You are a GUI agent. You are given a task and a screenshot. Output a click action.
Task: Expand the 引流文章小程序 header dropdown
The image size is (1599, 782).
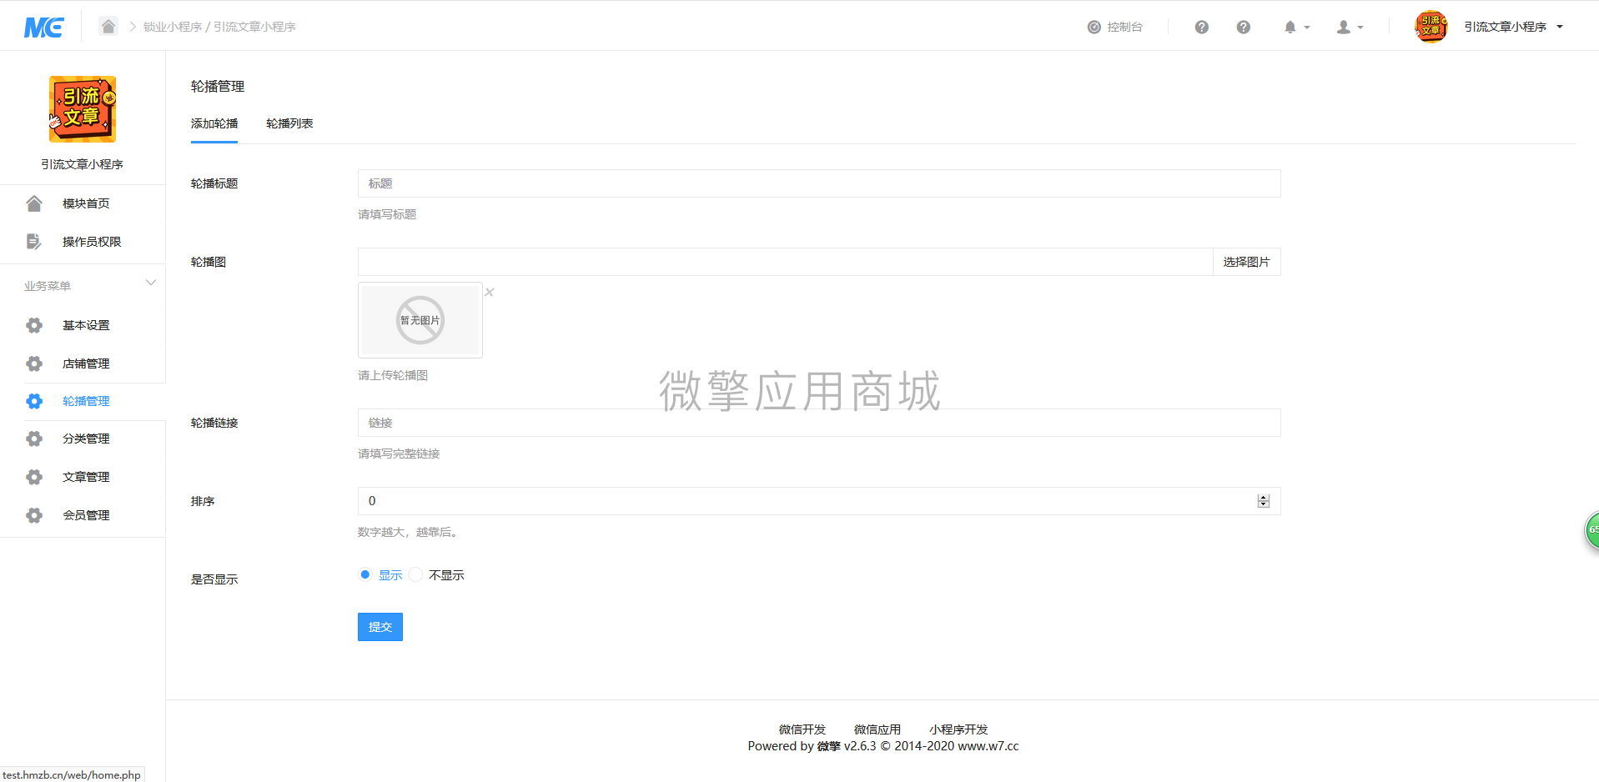tap(1513, 27)
